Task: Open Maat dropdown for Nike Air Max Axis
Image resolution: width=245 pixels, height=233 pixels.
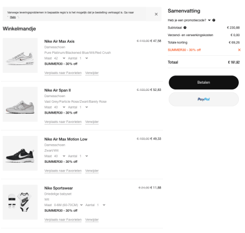Action: [x=59, y=58]
